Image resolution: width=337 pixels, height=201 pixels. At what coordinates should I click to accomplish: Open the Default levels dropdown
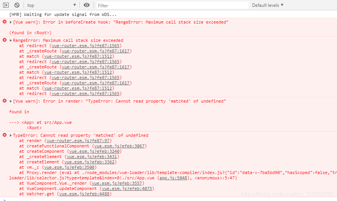point(268,5)
